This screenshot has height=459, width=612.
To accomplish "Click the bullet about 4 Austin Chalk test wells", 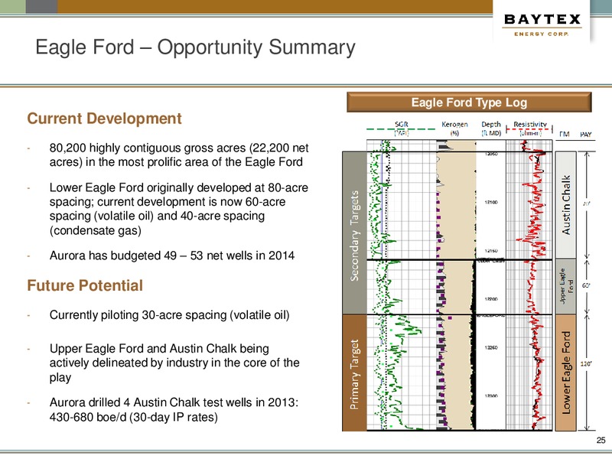I will 174,409.
